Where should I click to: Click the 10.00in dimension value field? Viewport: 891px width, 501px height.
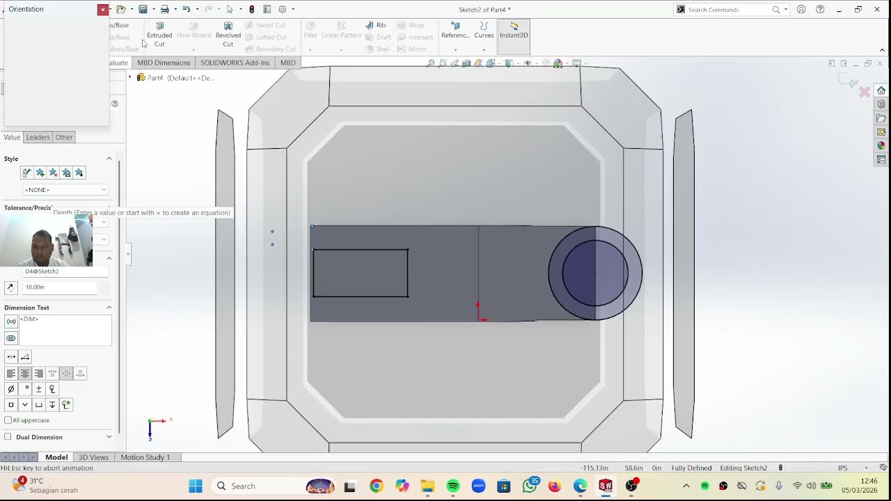(60, 287)
